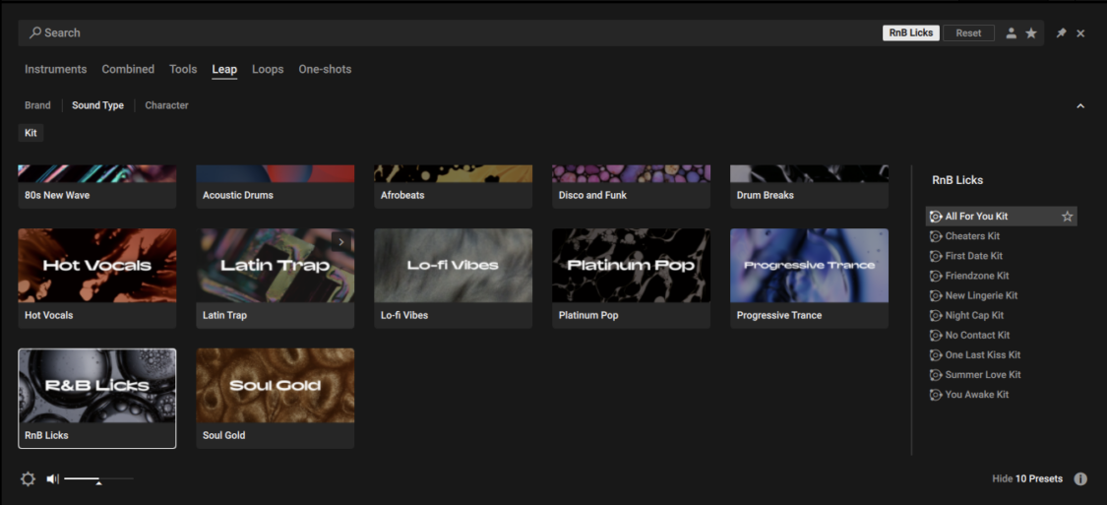
Task: Click the Cheaters Kit preset icon
Action: point(936,236)
